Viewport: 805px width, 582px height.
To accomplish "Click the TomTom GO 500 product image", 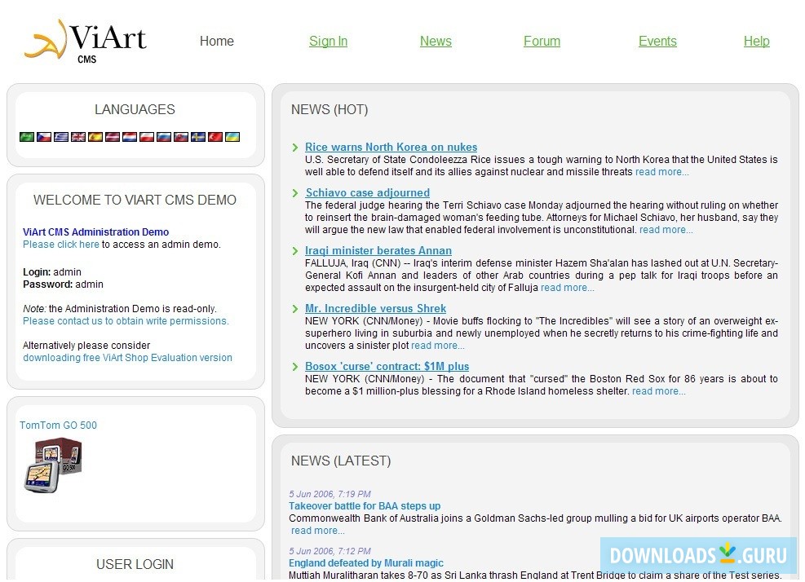I will pyautogui.click(x=53, y=465).
